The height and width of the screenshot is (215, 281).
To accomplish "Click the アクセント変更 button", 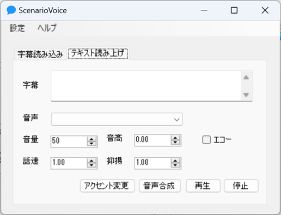I will 107,186.
